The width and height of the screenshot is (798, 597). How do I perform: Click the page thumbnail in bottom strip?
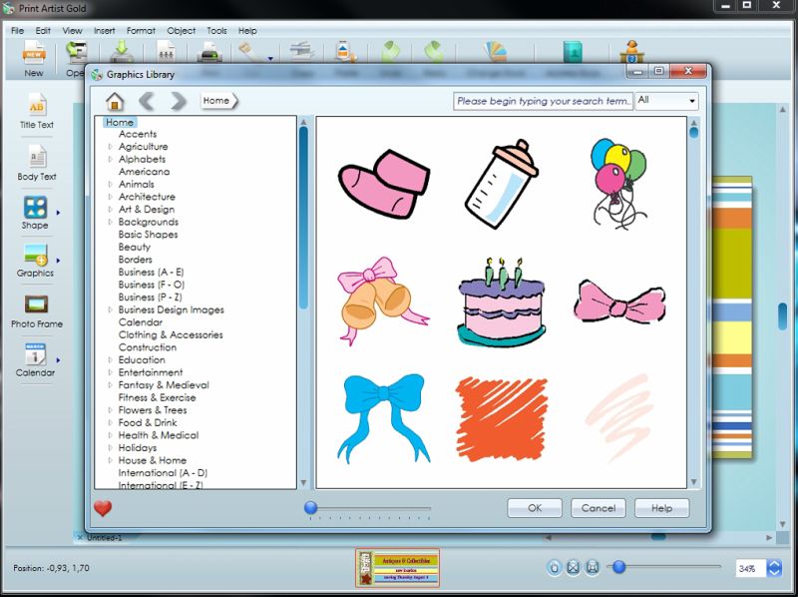397,567
